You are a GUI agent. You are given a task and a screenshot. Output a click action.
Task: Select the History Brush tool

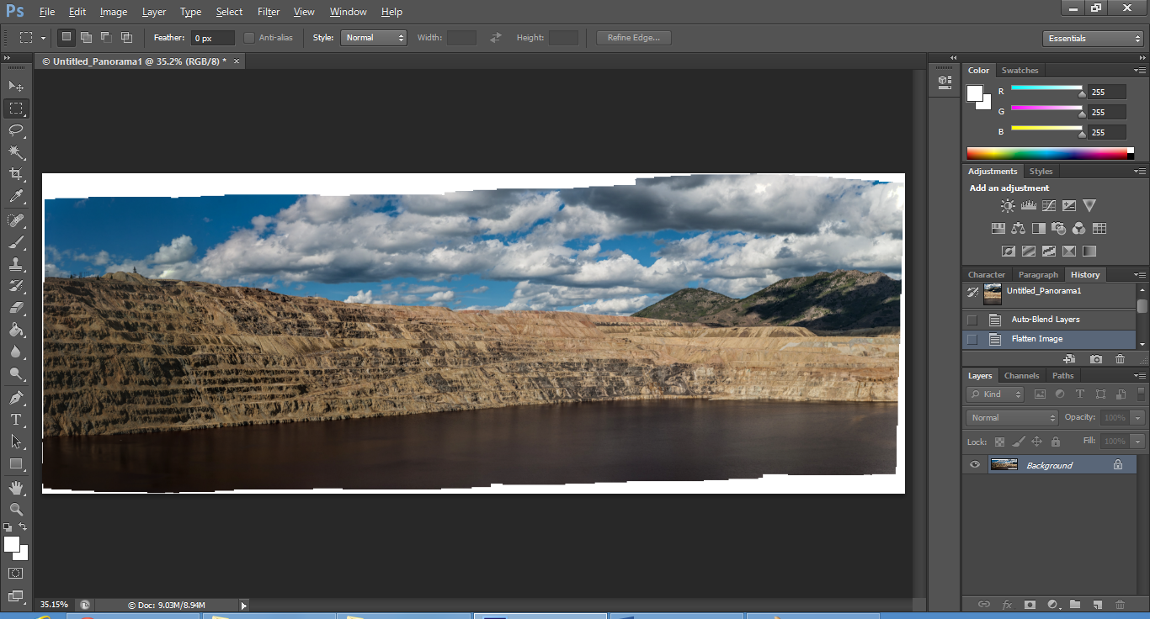(x=16, y=286)
